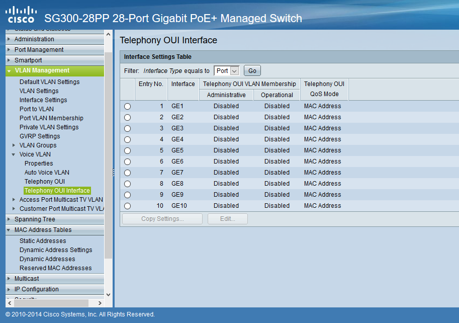Collapse the VLAN Management arrow

(x=9, y=71)
